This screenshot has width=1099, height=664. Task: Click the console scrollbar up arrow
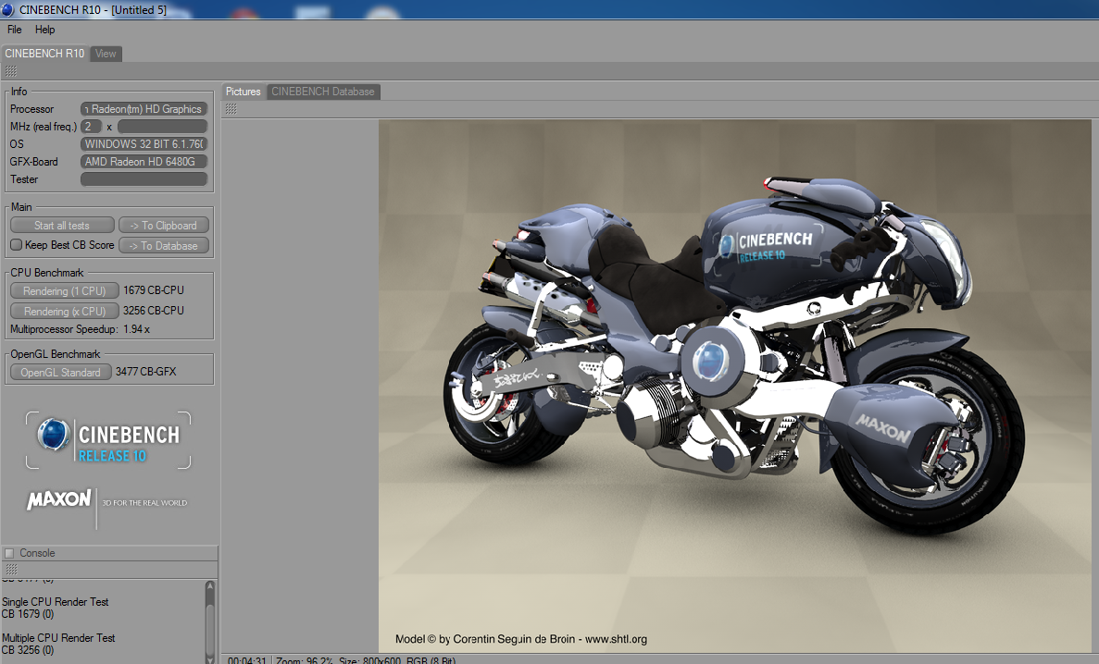pyautogui.click(x=209, y=585)
